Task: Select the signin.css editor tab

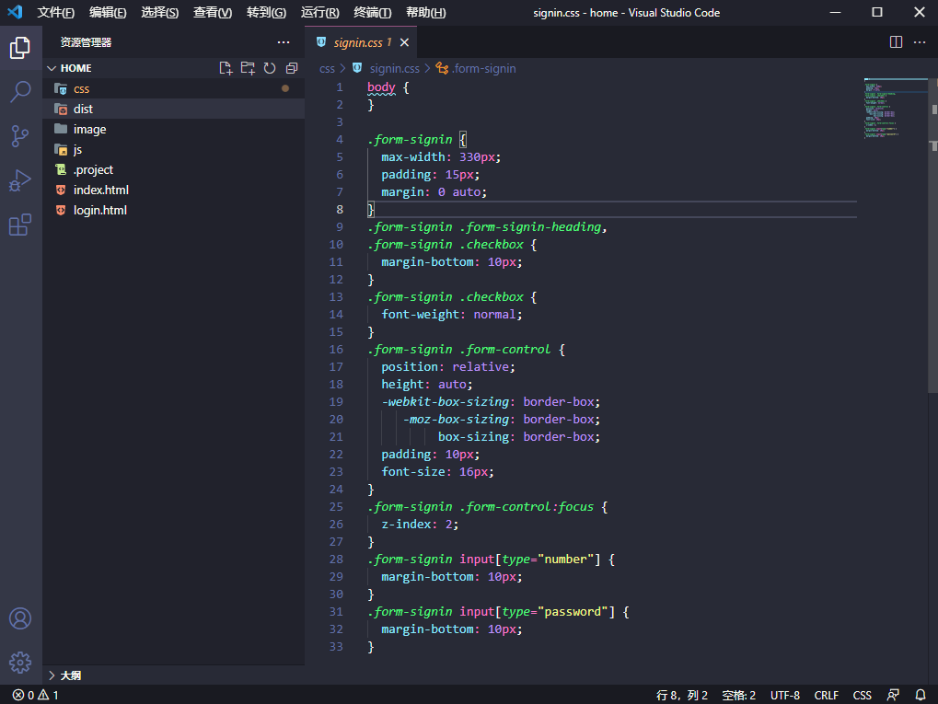Action: (x=362, y=42)
